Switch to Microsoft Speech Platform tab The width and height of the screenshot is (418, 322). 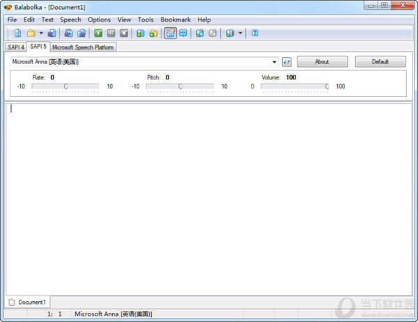[83, 47]
